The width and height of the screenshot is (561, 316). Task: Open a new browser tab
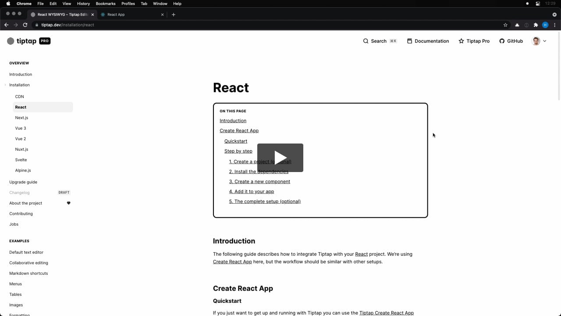[x=174, y=14]
